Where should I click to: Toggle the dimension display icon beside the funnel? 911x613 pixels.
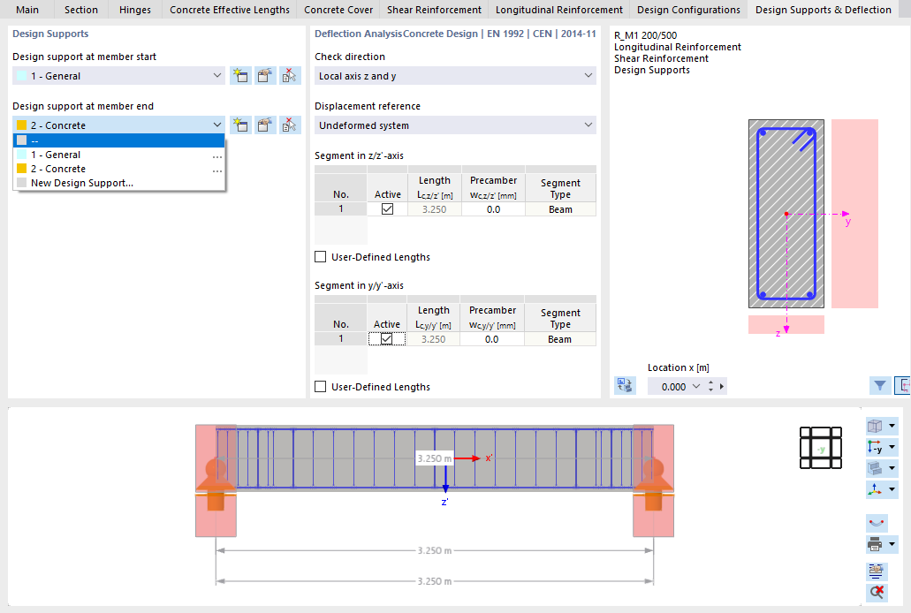[x=903, y=386]
